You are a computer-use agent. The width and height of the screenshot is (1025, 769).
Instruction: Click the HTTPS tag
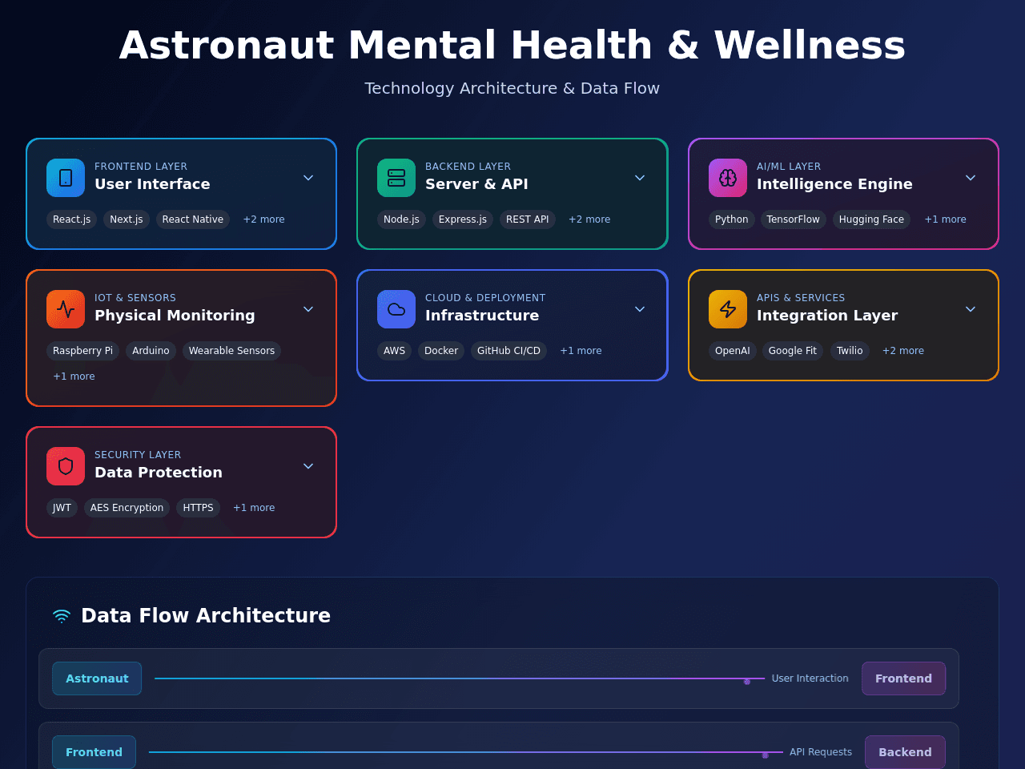[x=198, y=508]
